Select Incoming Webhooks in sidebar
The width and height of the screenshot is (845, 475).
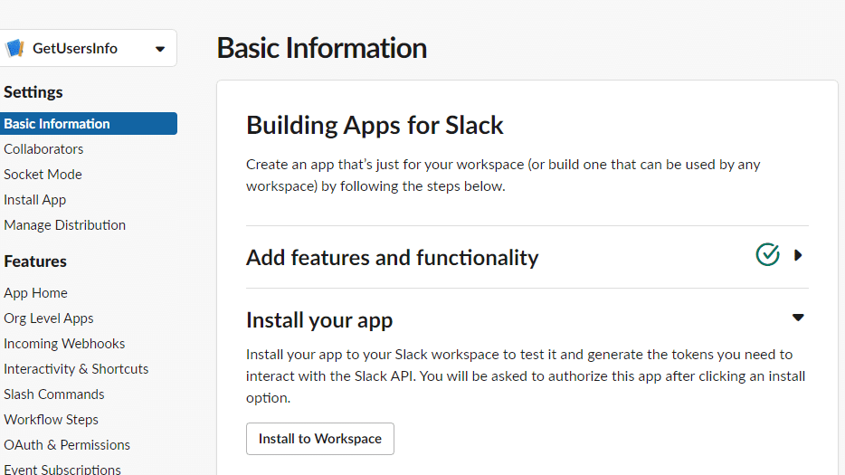(64, 344)
